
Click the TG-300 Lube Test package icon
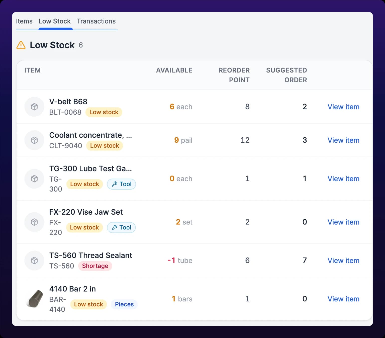[x=34, y=179]
